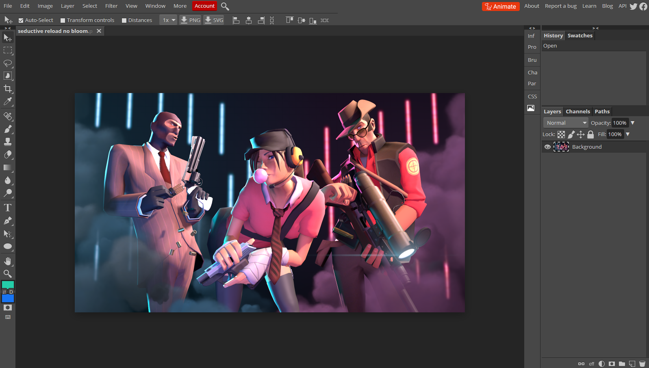Hide the Background layer with the eye icon
The height and width of the screenshot is (368, 649).
(x=547, y=147)
